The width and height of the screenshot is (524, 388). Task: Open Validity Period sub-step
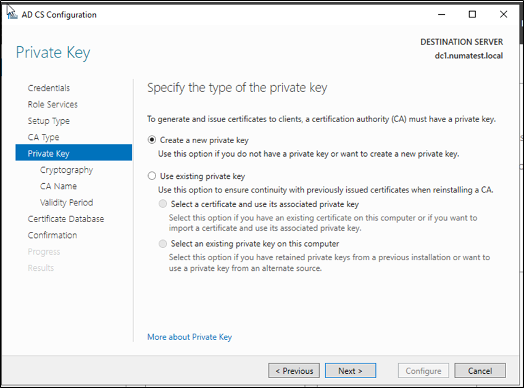(66, 202)
